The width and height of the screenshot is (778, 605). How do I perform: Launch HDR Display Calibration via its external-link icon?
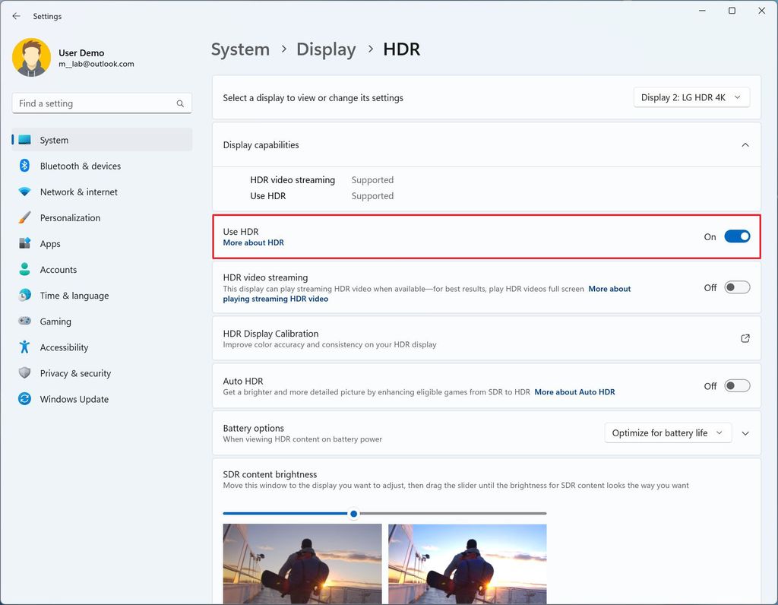point(745,338)
